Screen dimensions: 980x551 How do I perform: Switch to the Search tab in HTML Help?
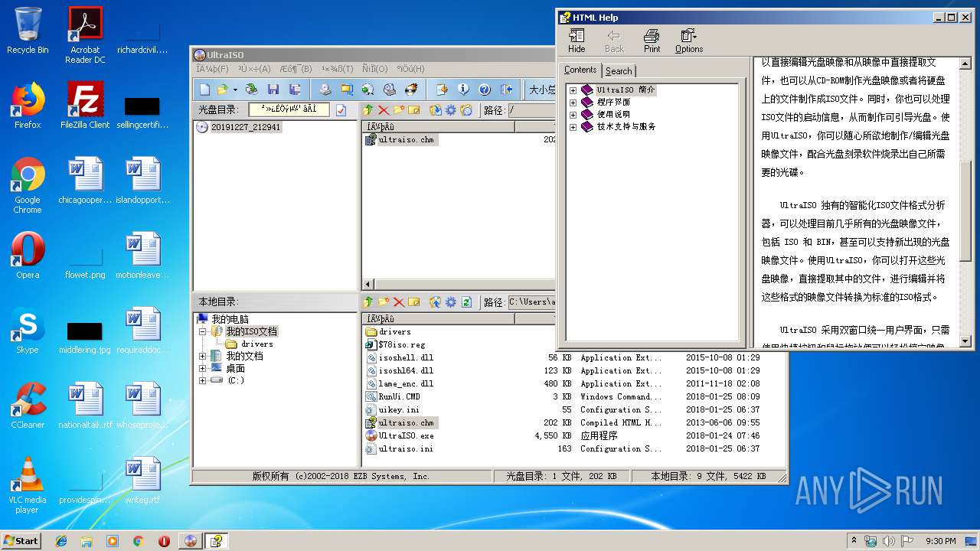pos(619,71)
